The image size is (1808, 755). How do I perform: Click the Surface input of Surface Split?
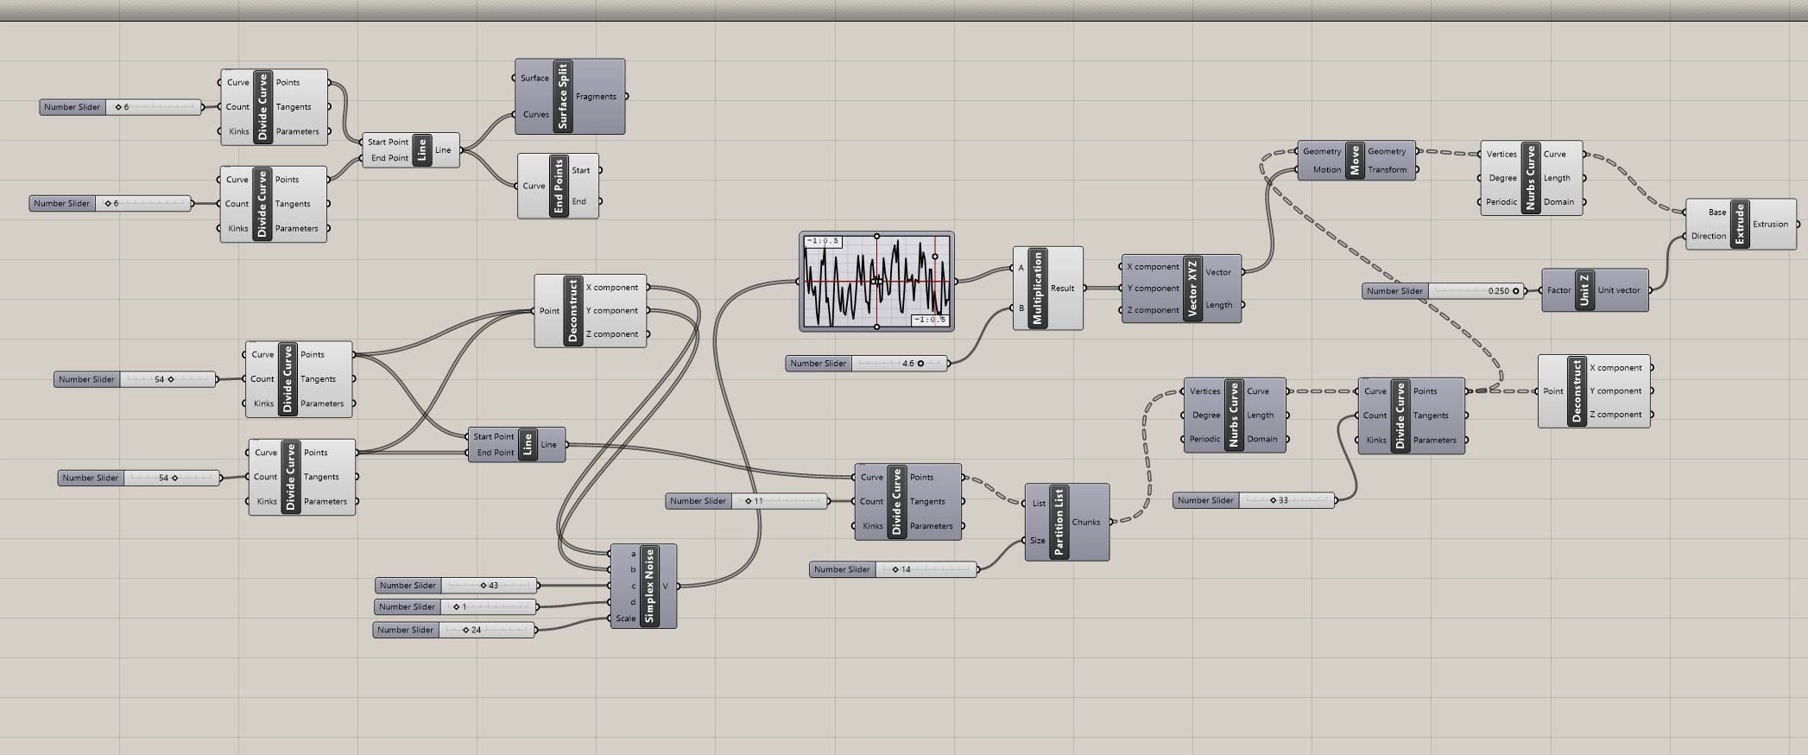[x=534, y=78]
